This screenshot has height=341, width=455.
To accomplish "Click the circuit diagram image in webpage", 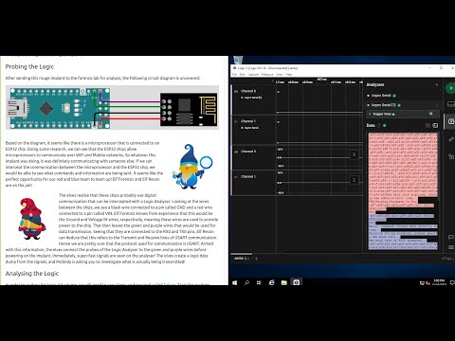I will (x=112, y=107).
